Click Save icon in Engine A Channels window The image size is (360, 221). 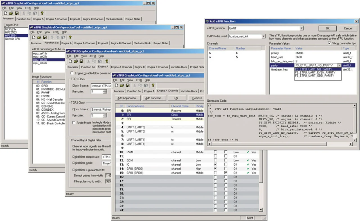(x=127, y=85)
